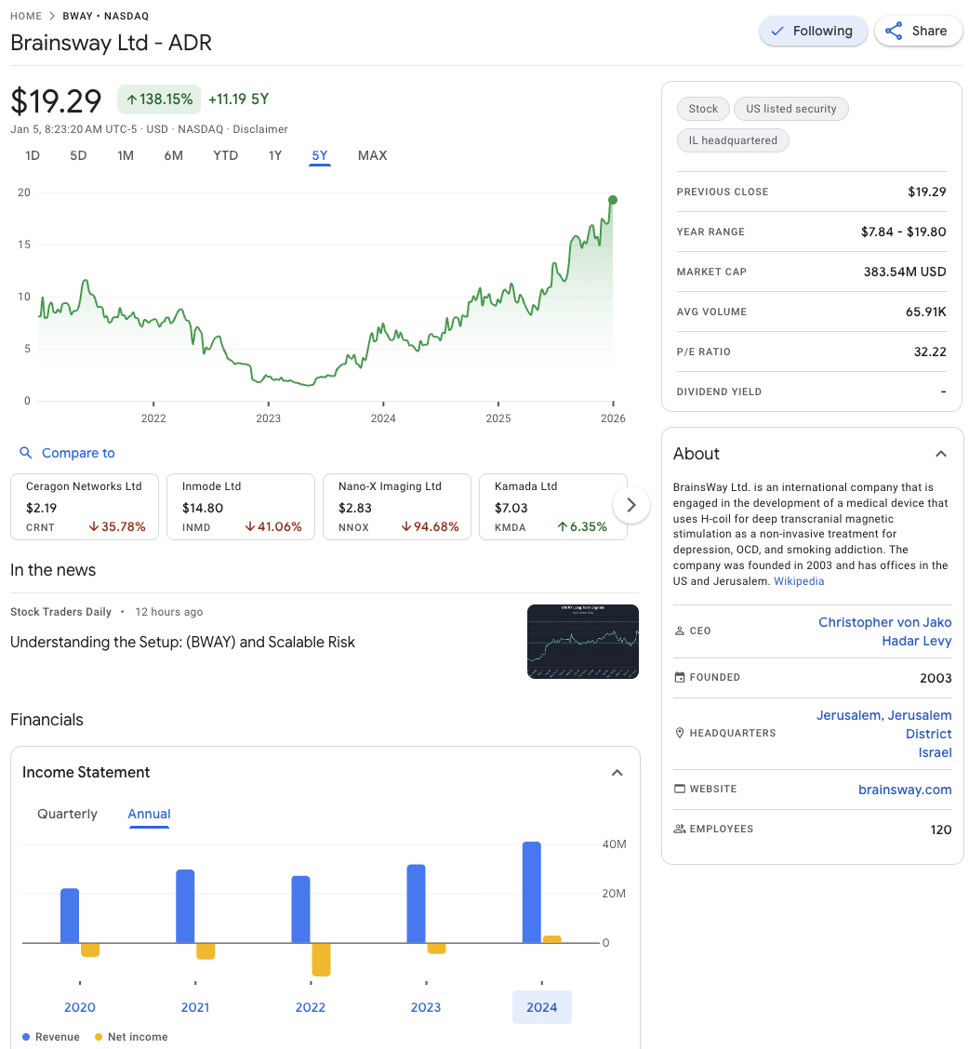Image resolution: width=969 pixels, height=1049 pixels.
Task: Click the Disclaimer link below price
Action: (260, 129)
